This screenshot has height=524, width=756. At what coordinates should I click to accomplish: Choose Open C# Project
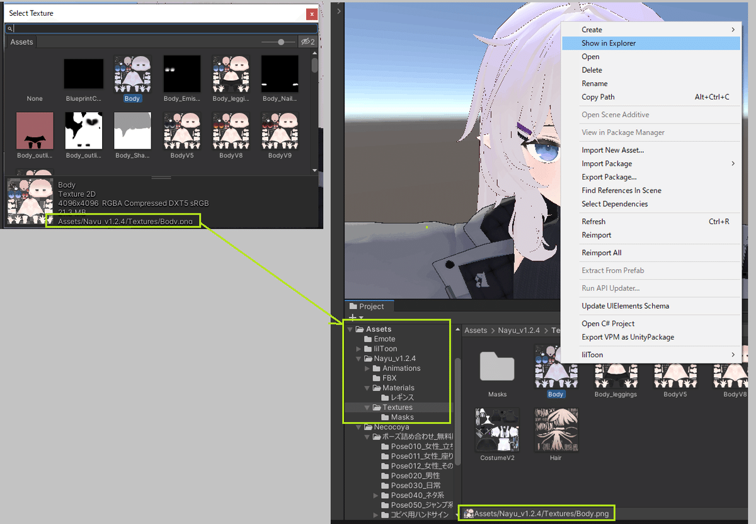point(651,324)
